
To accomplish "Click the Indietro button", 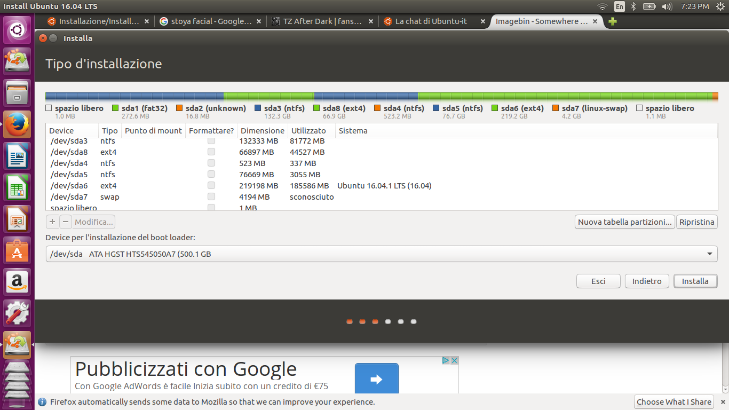I will 647,281.
